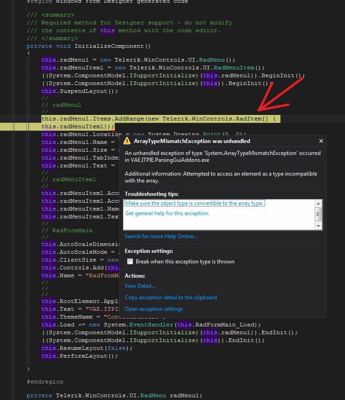
Task: Click the '/// <summary>' comment line
Action: [50, 15]
